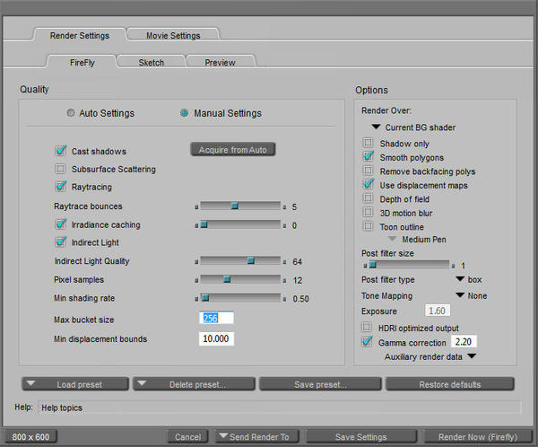538x447 pixels.
Task: Switch to the Movie Settings tab
Action: pos(170,36)
